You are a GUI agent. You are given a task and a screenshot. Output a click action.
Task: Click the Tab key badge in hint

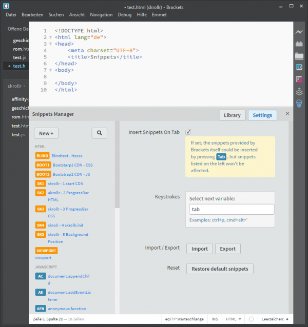click(221, 157)
